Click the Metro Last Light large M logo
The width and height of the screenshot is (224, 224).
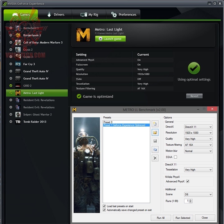click(83, 35)
